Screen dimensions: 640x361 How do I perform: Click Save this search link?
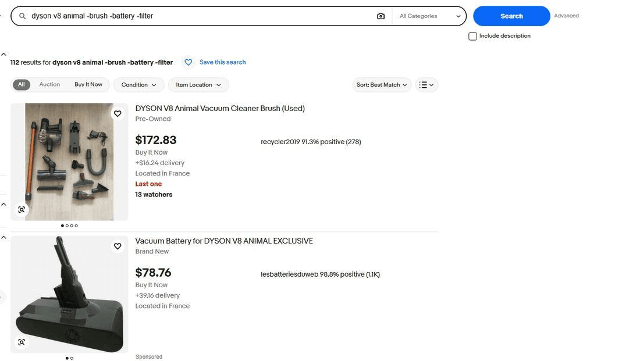222,62
